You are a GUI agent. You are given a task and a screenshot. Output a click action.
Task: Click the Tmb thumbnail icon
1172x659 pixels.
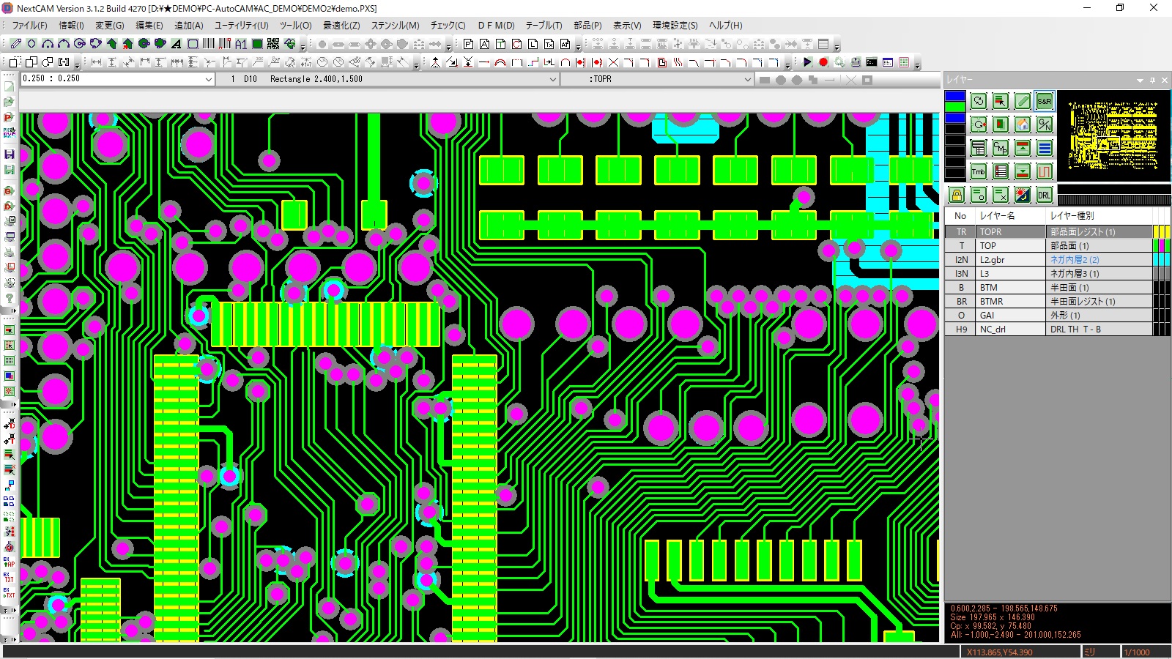click(978, 171)
